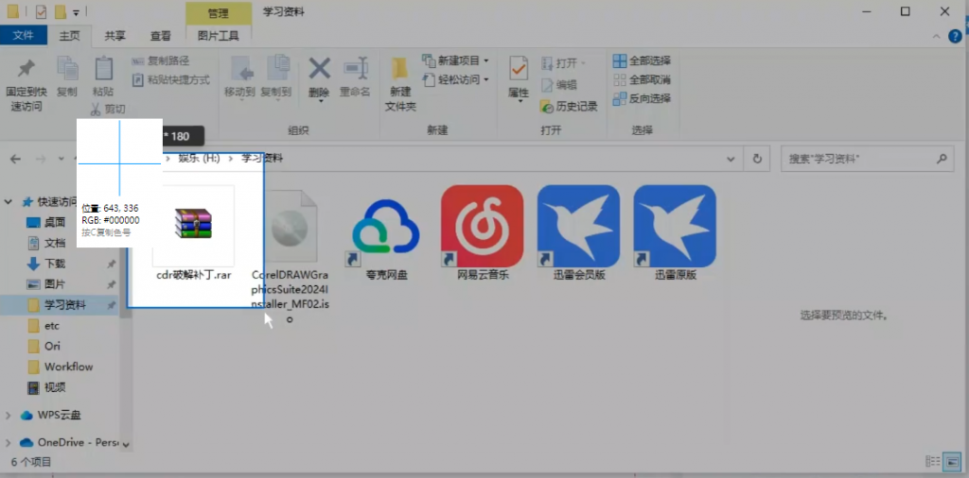Open the New item (新建项目) dropdown
This screenshot has height=478, width=969.
pyautogui.click(x=455, y=60)
